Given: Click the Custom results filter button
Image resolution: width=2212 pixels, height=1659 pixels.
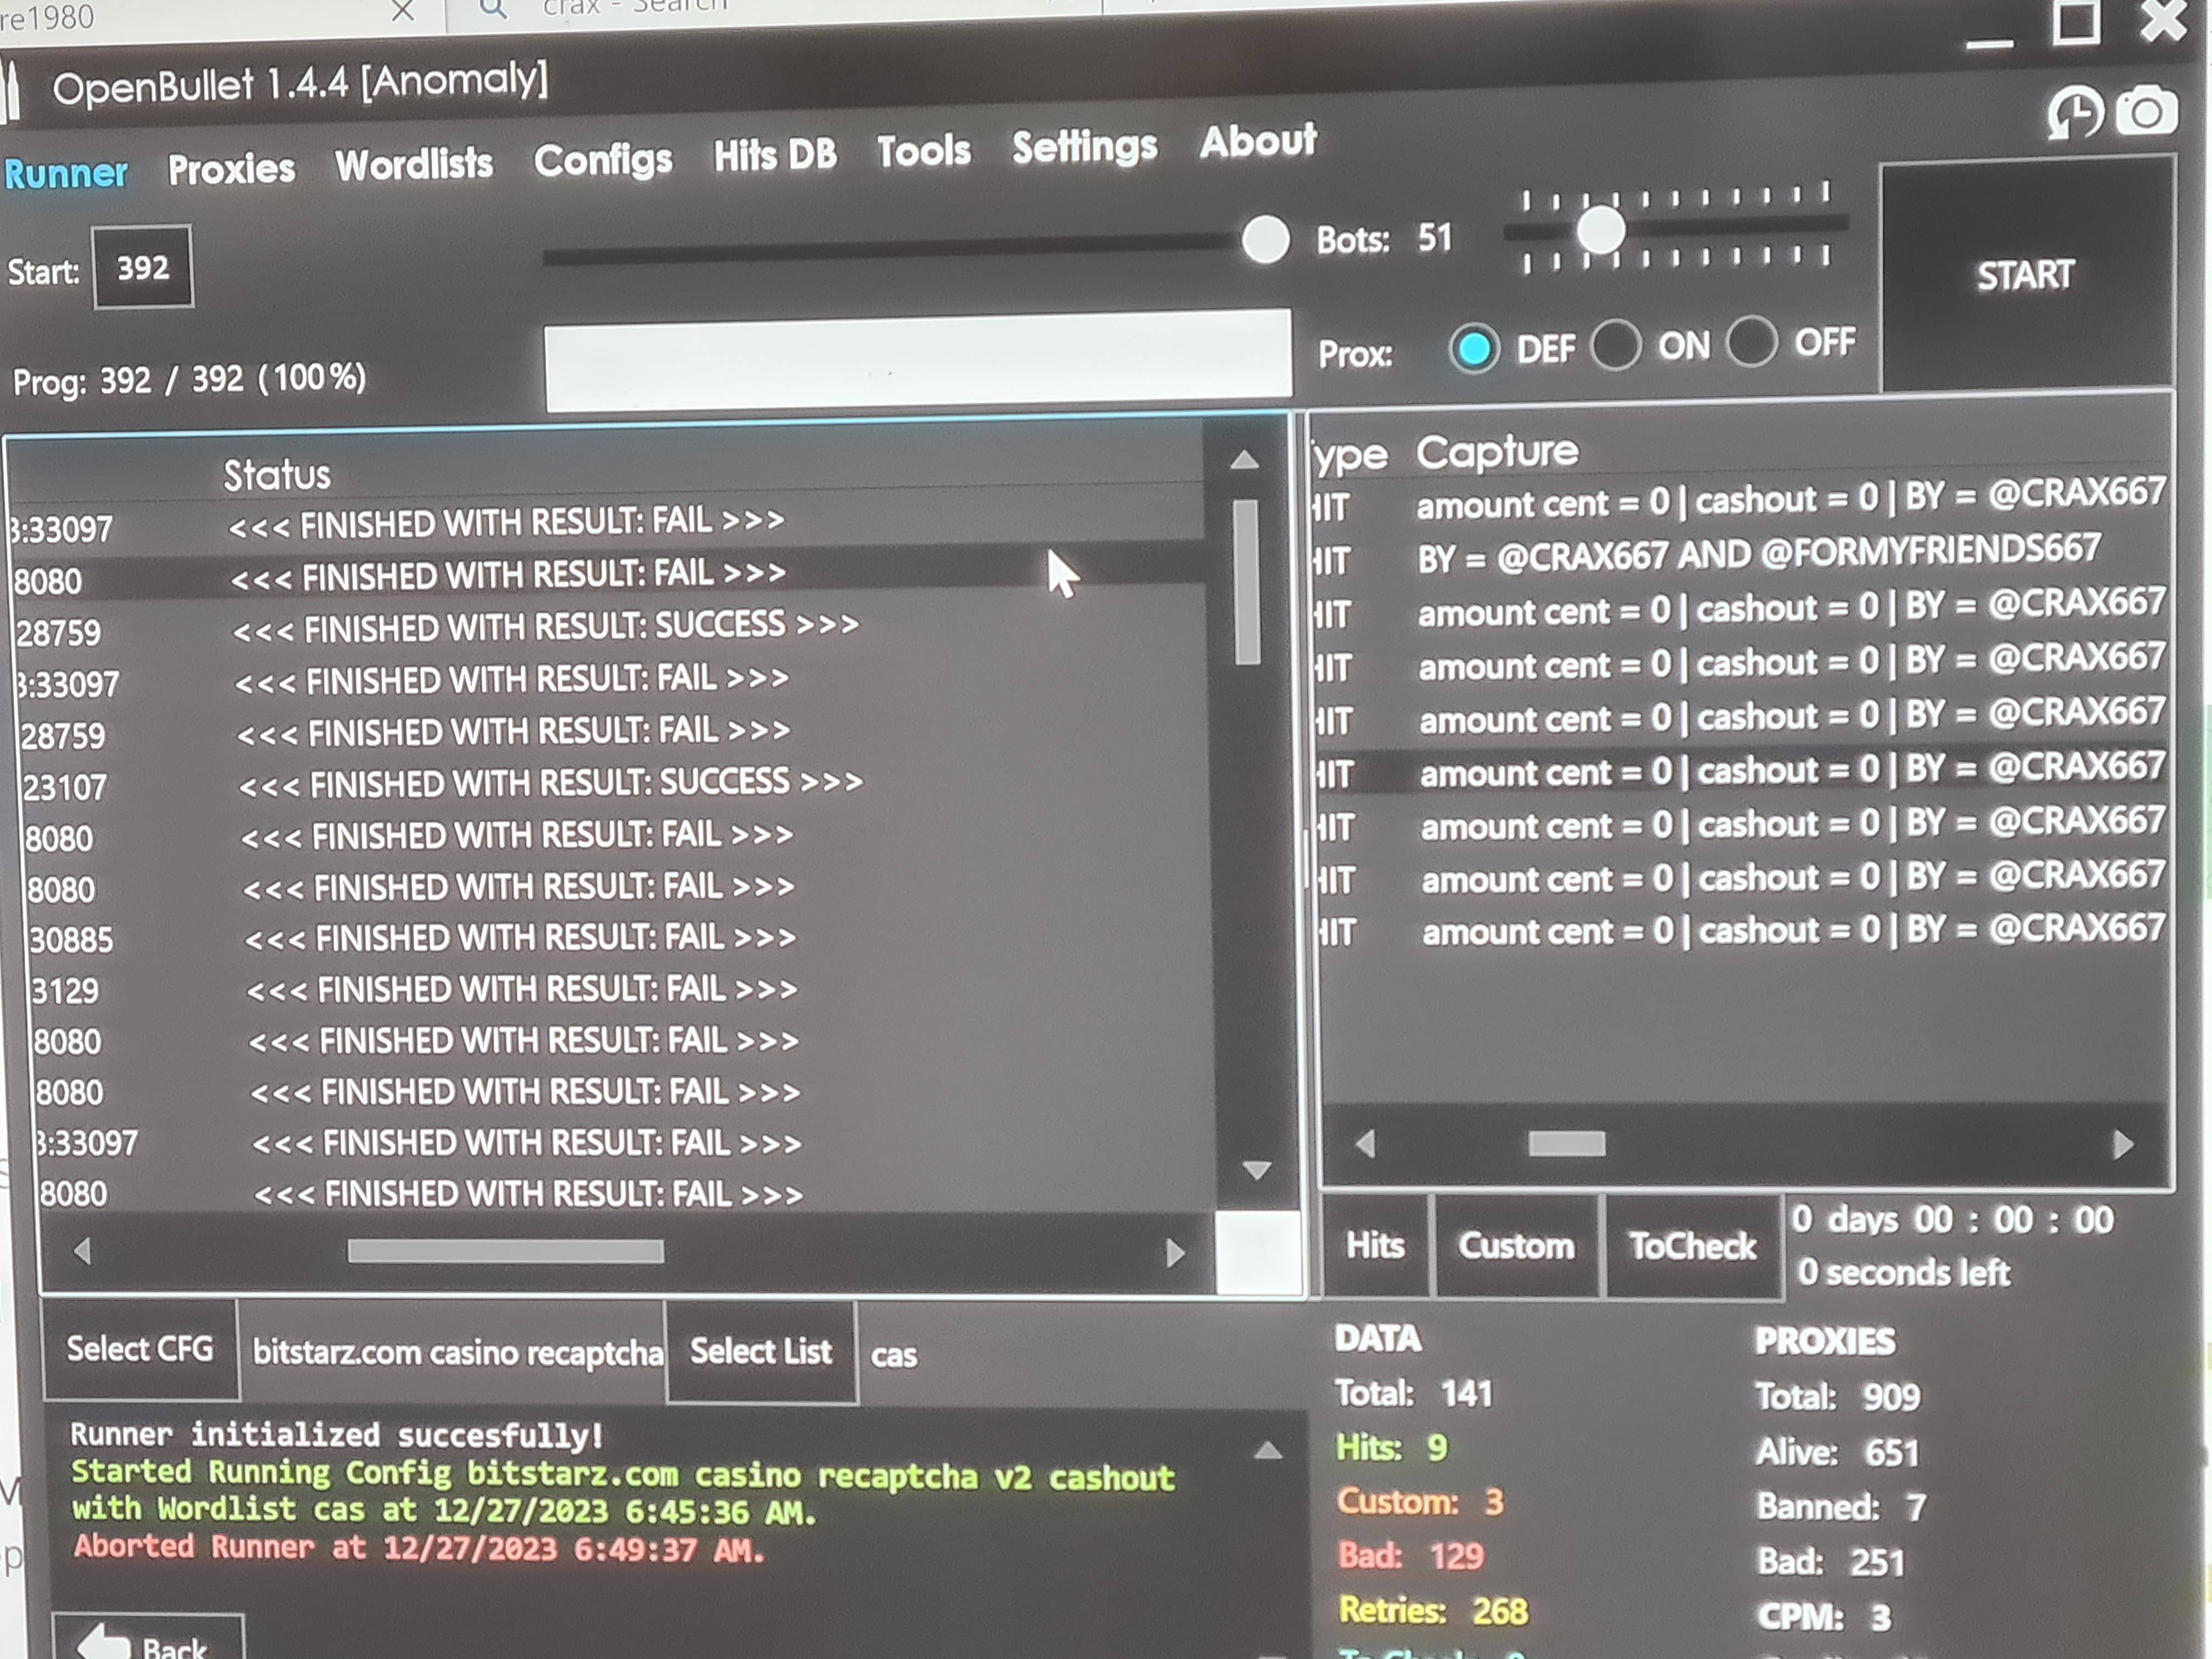Looking at the screenshot, I should (x=1516, y=1246).
